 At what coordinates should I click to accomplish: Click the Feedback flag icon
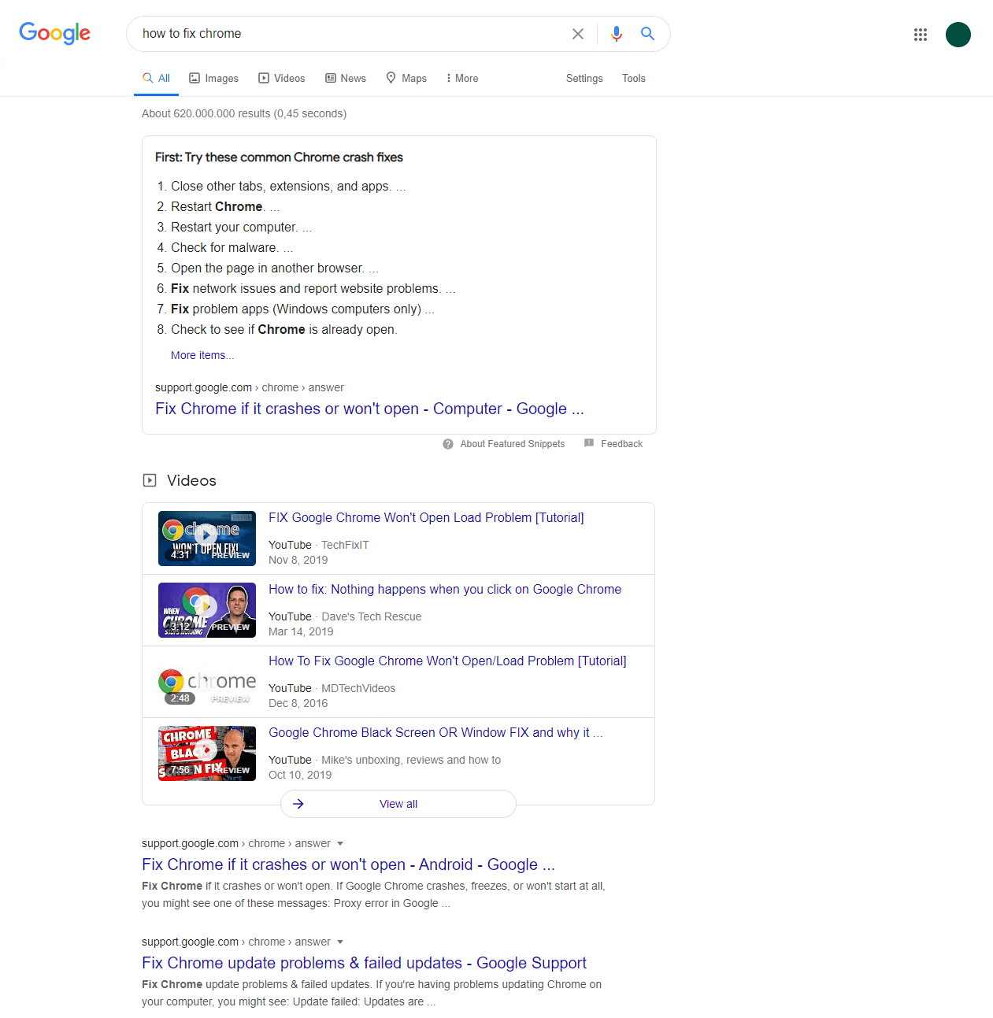tap(589, 443)
